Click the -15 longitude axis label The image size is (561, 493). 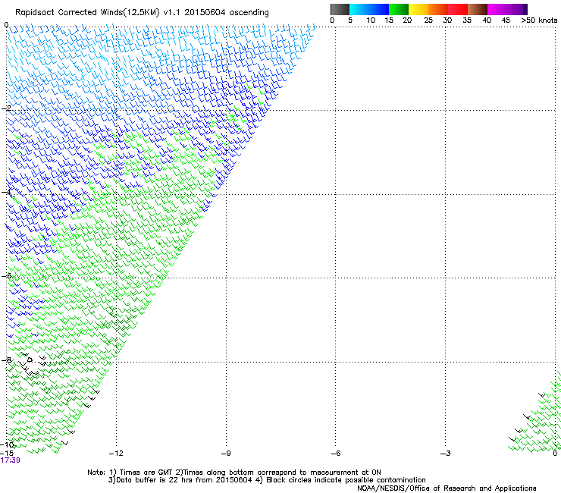click(x=7, y=453)
